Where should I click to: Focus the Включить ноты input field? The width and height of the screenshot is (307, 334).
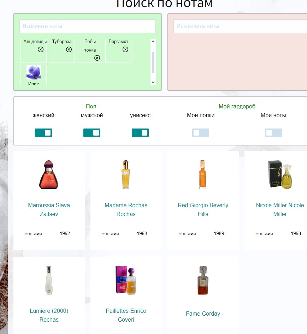tap(88, 26)
